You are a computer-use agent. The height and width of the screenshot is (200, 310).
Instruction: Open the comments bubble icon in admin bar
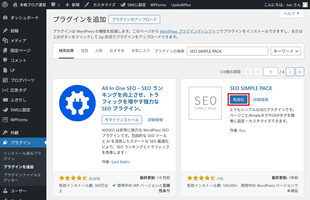(53, 5)
